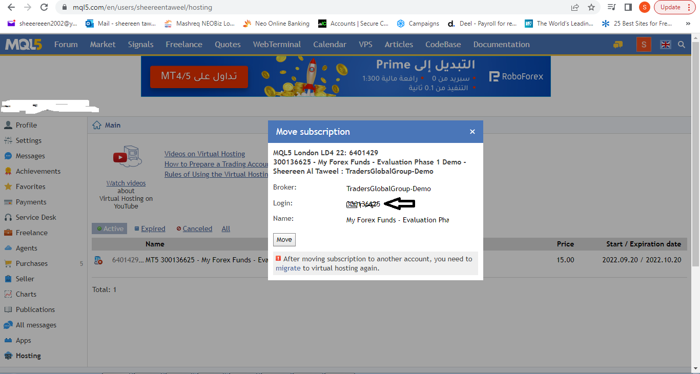Open language selector UK flag
Image resolution: width=700 pixels, height=374 pixels.
click(666, 45)
